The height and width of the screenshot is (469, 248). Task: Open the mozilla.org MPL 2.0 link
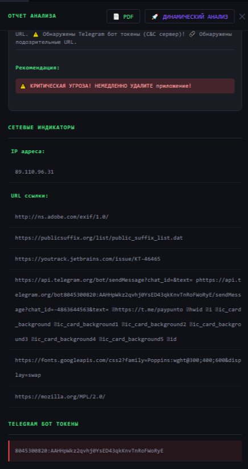point(60,397)
